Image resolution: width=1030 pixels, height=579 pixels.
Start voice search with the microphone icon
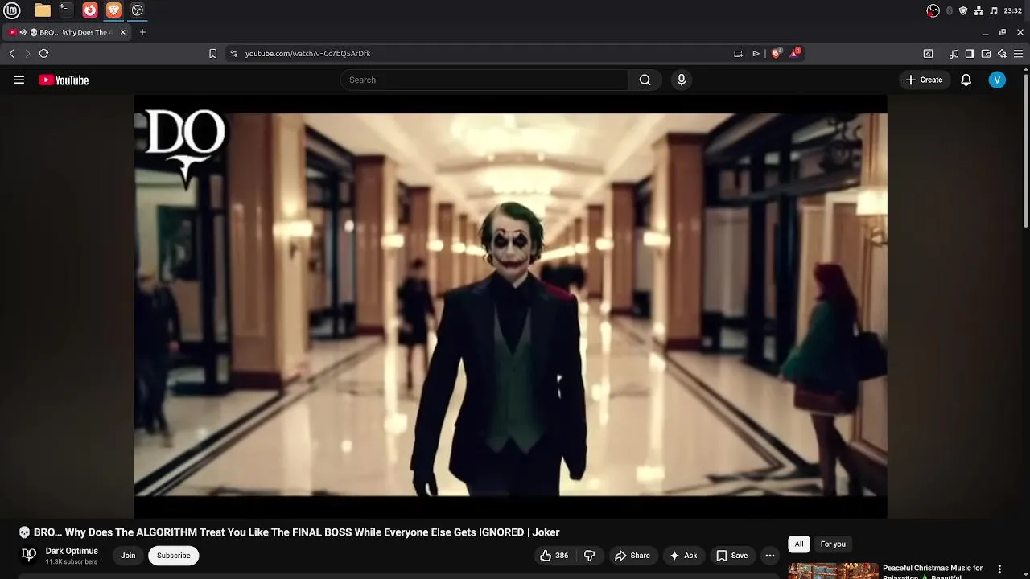pos(682,80)
